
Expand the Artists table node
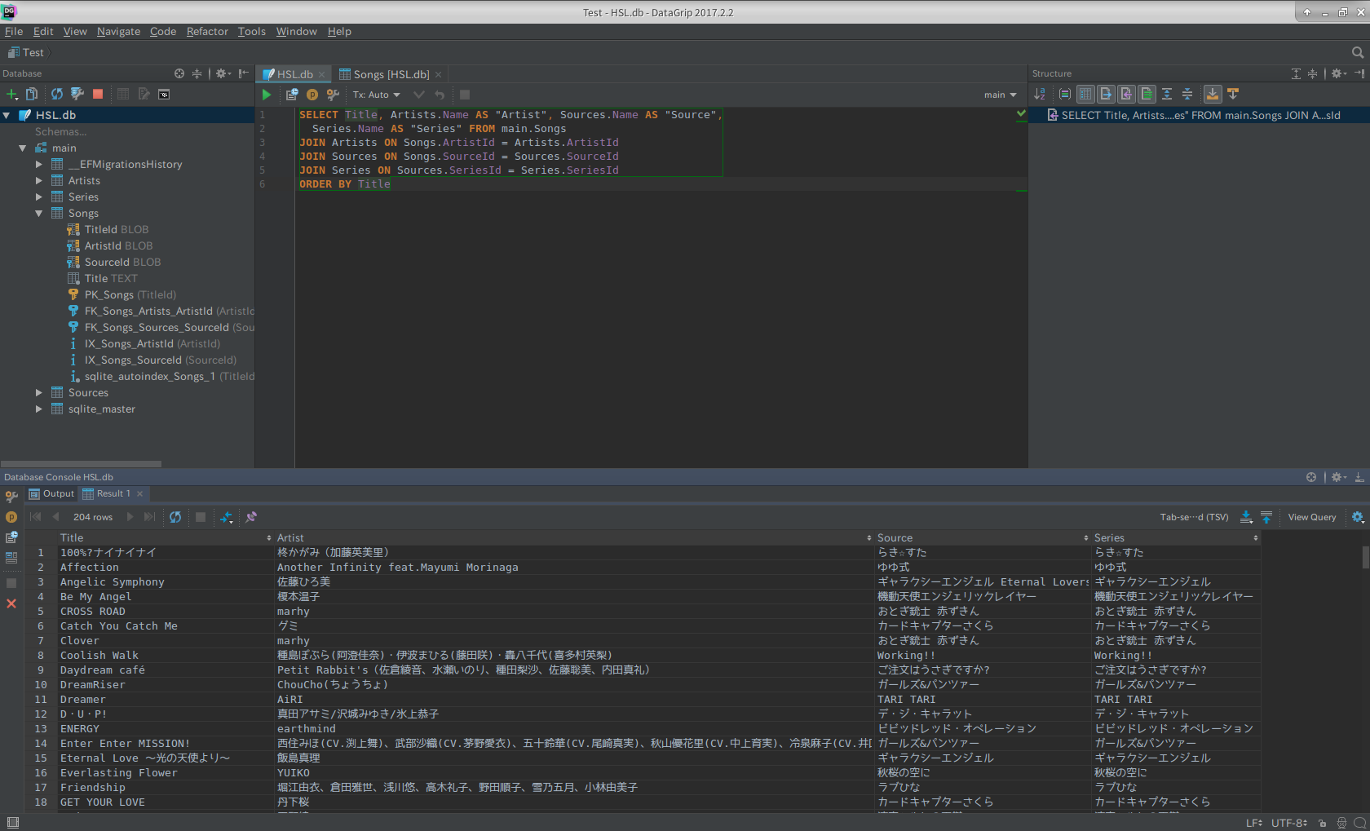(38, 180)
